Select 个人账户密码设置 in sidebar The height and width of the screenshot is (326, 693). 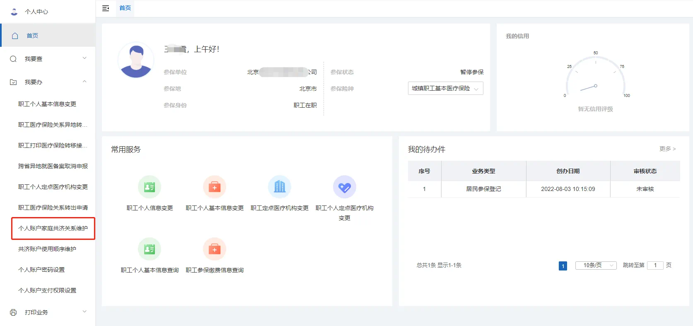pyautogui.click(x=41, y=270)
